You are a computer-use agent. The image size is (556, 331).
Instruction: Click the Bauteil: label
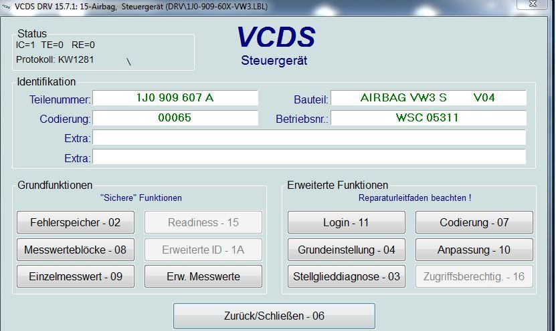click(311, 99)
